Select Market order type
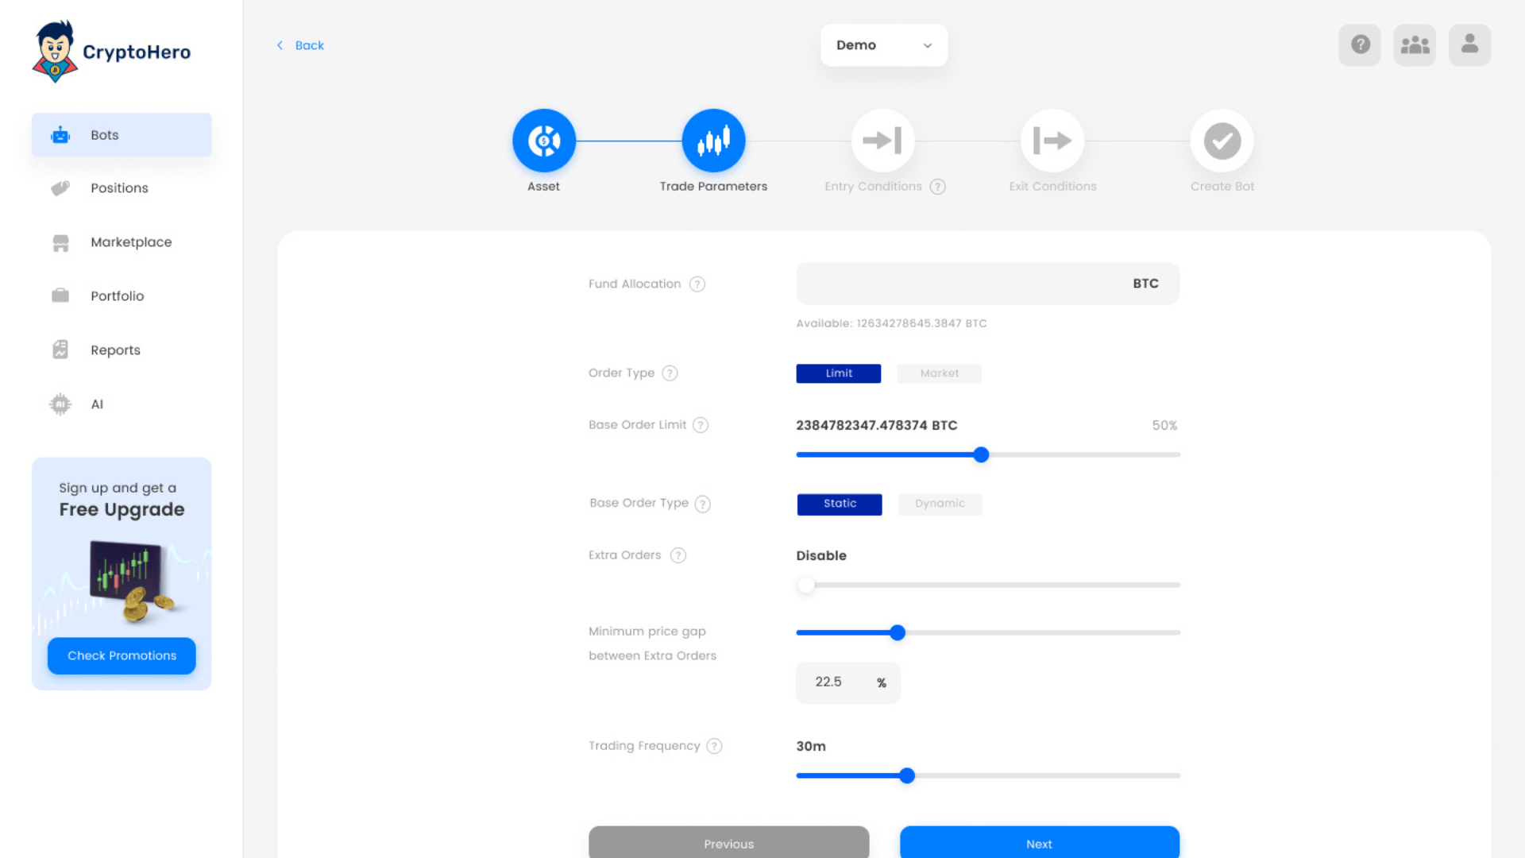 click(x=939, y=373)
